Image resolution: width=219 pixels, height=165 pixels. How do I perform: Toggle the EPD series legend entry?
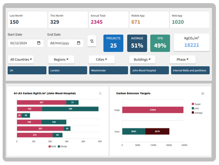(x=195, y=109)
